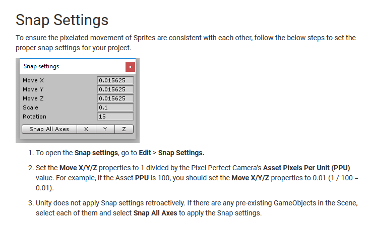
Task: Focus the Rotation value field
Action: coord(115,117)
